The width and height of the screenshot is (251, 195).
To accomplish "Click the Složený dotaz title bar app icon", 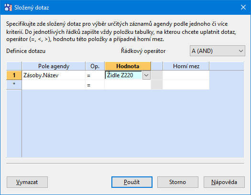I will 8,7.
